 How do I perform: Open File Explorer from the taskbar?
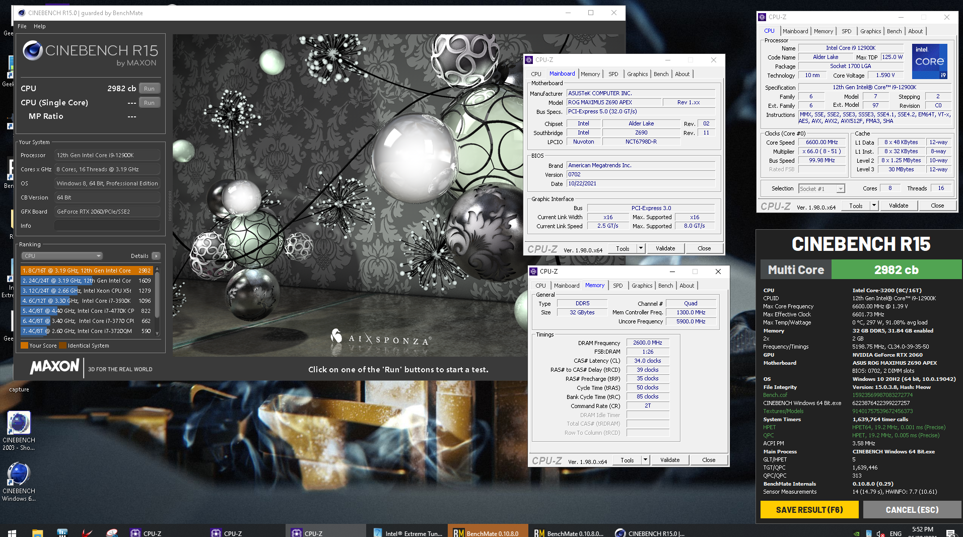point(38,532)
